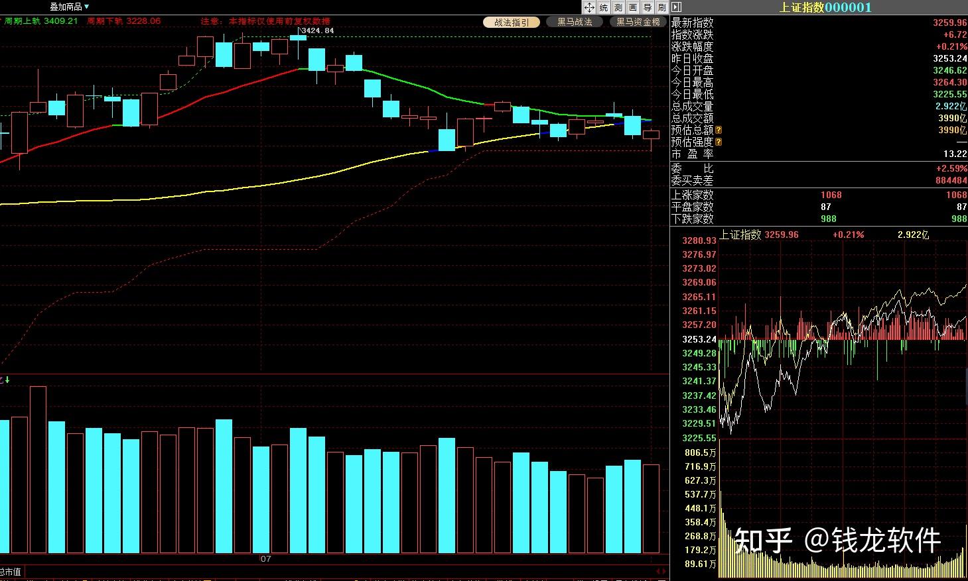Click the help icon beside 预估总额
The image size is (968, 581).
[719, 131]
